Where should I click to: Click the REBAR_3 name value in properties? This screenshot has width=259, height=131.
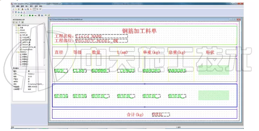point(31,74)
